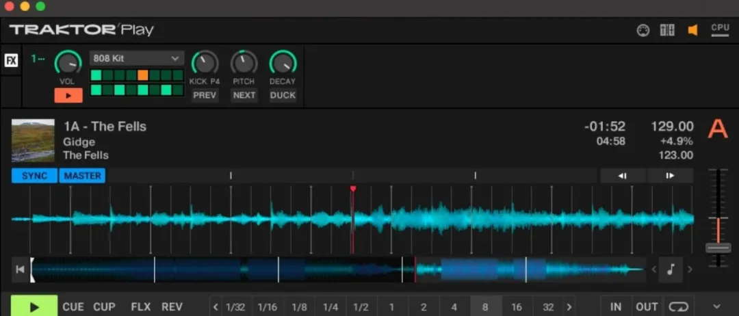Toggle the SYNC button
739x316 pixels.
34,176
